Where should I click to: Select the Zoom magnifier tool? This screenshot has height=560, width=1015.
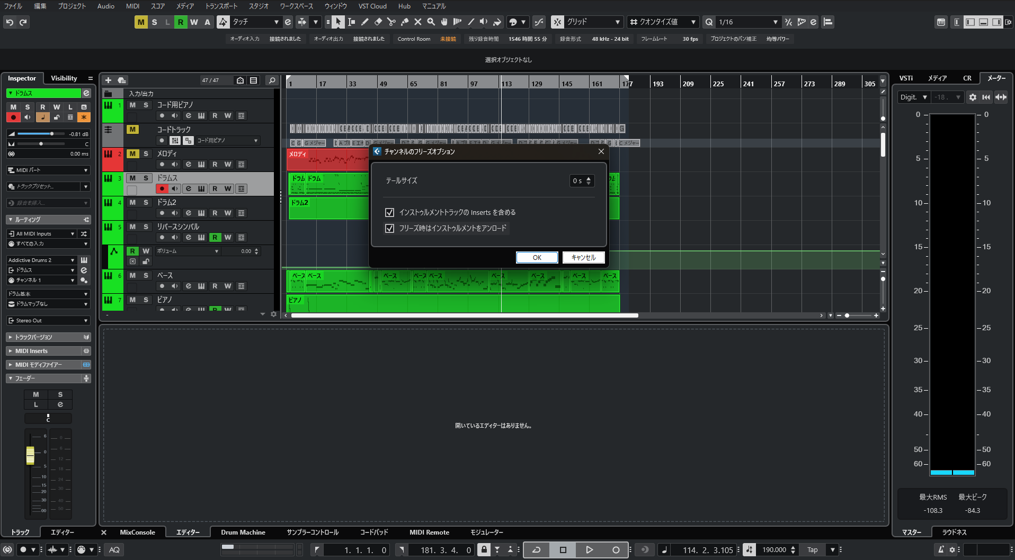(431, 22)
